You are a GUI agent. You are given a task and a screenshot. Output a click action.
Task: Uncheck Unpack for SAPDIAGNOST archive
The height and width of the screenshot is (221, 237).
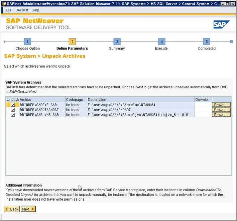[x=13, y=110]
